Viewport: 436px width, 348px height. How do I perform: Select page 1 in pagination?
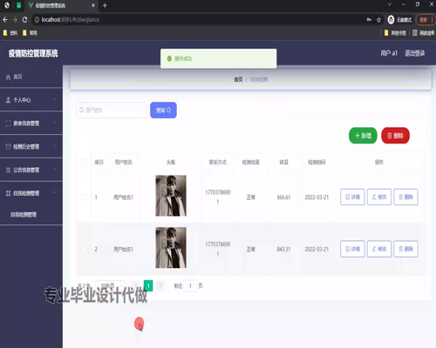148,285
